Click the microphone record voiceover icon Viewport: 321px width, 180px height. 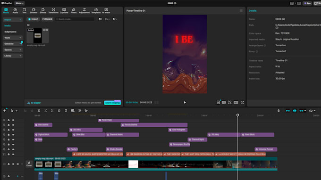[x=279, y=111]
